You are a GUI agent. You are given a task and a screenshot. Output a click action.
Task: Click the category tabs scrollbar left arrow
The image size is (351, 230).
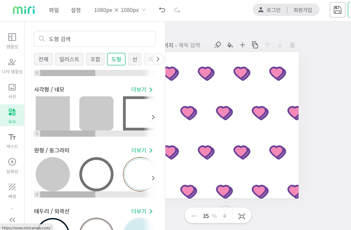point(37,73)
